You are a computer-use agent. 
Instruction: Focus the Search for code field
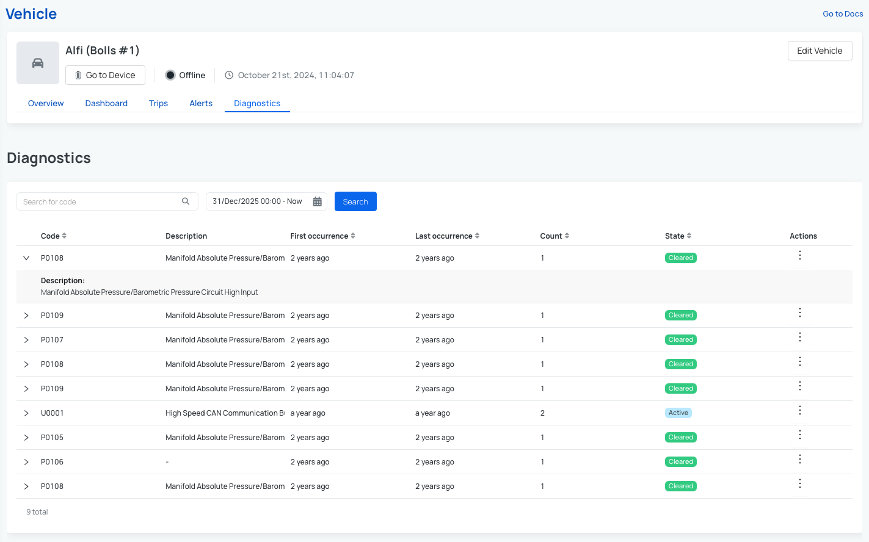(98, 202)
